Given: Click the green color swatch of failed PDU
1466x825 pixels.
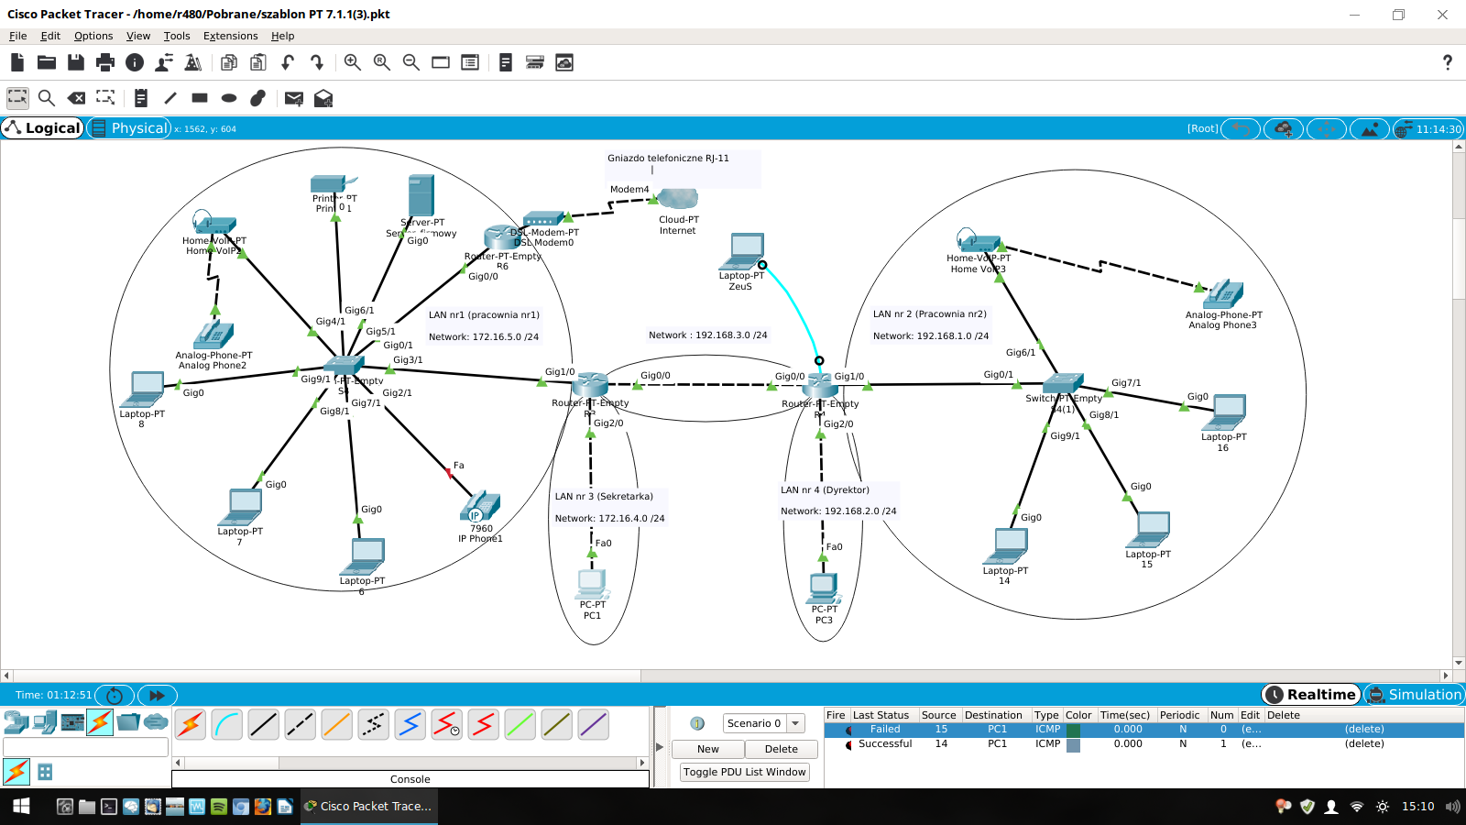Looking at the screenshot, I should pos(1073,730).
